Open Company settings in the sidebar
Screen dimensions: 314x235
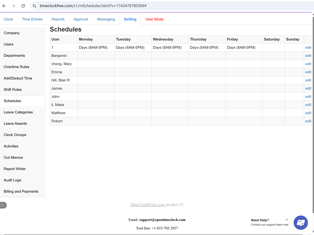(23, 33)
